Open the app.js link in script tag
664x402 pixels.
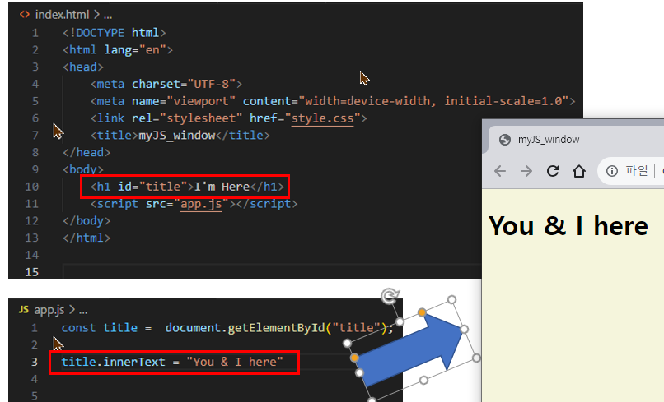(201, 204)
